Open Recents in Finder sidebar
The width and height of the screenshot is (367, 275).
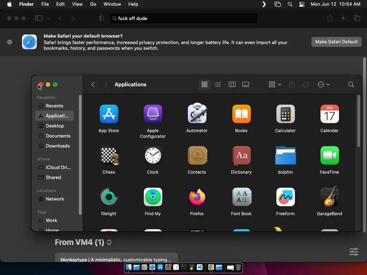pyautogui.click(x=54, y=106)
